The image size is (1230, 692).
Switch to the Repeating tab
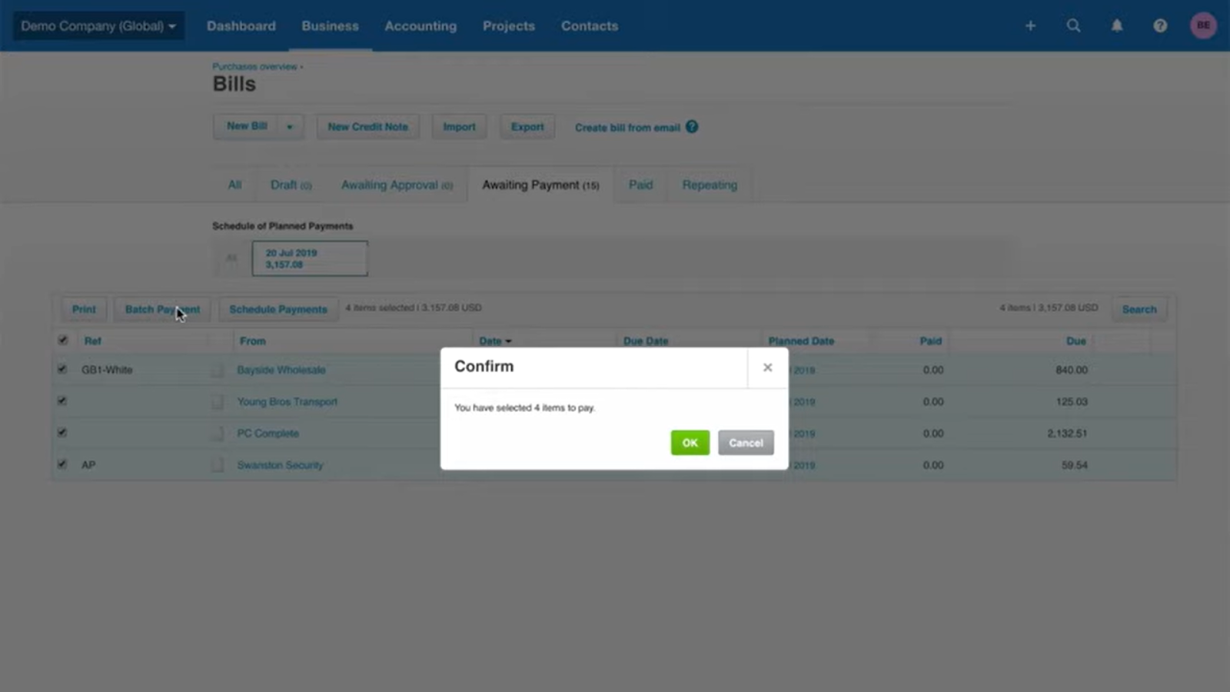(710, 185)
